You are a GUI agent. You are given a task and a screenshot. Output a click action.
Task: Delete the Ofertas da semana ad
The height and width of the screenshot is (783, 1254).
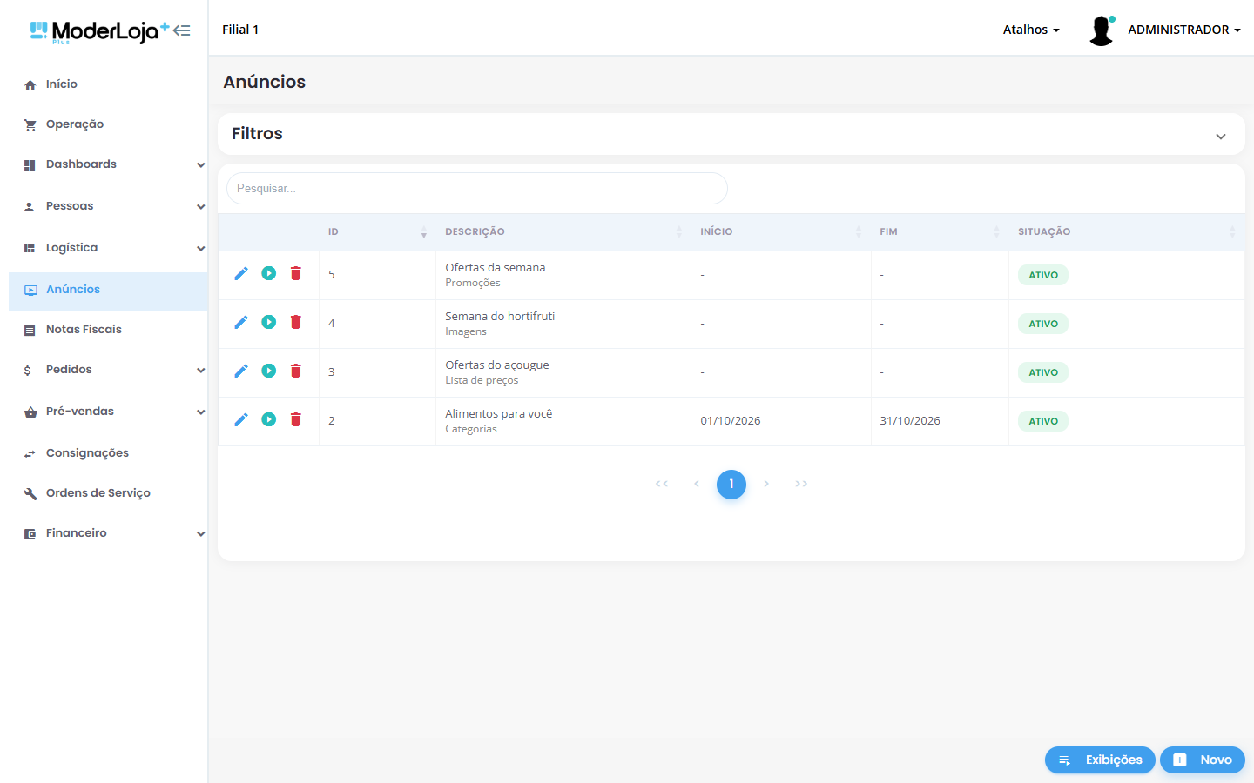point(296,274)
